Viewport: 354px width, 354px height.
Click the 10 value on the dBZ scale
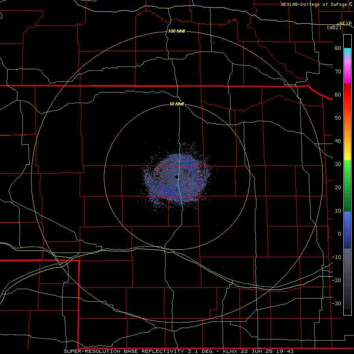pos(338,211)
